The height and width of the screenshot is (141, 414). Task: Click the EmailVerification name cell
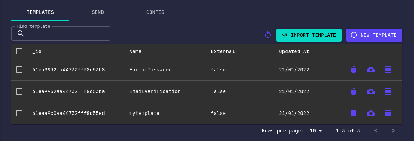point(155,92)
